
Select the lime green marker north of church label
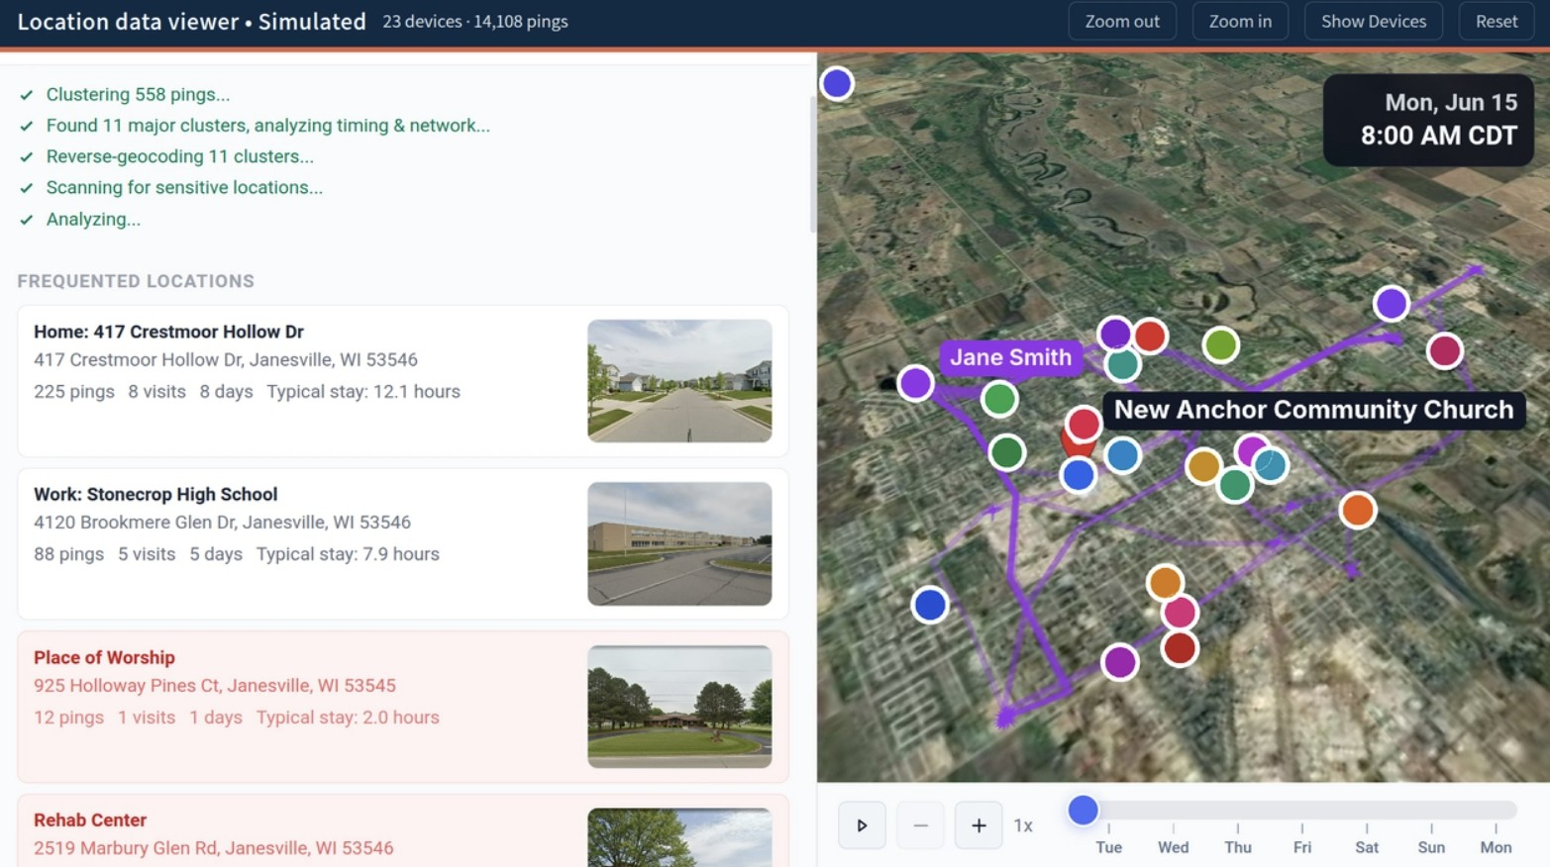click(x=1220, y=344)
